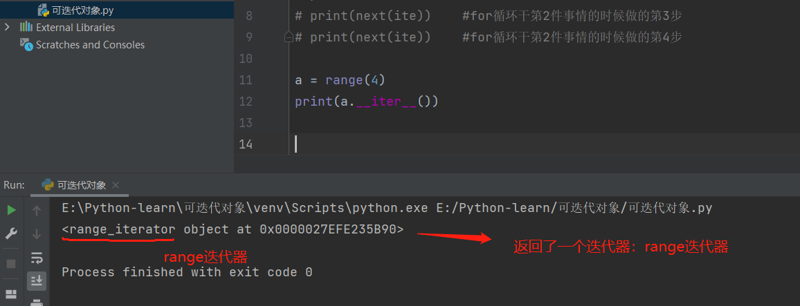Close the 可迭代对象 Run tab
The image size is (800, 306).
[116, 185]
